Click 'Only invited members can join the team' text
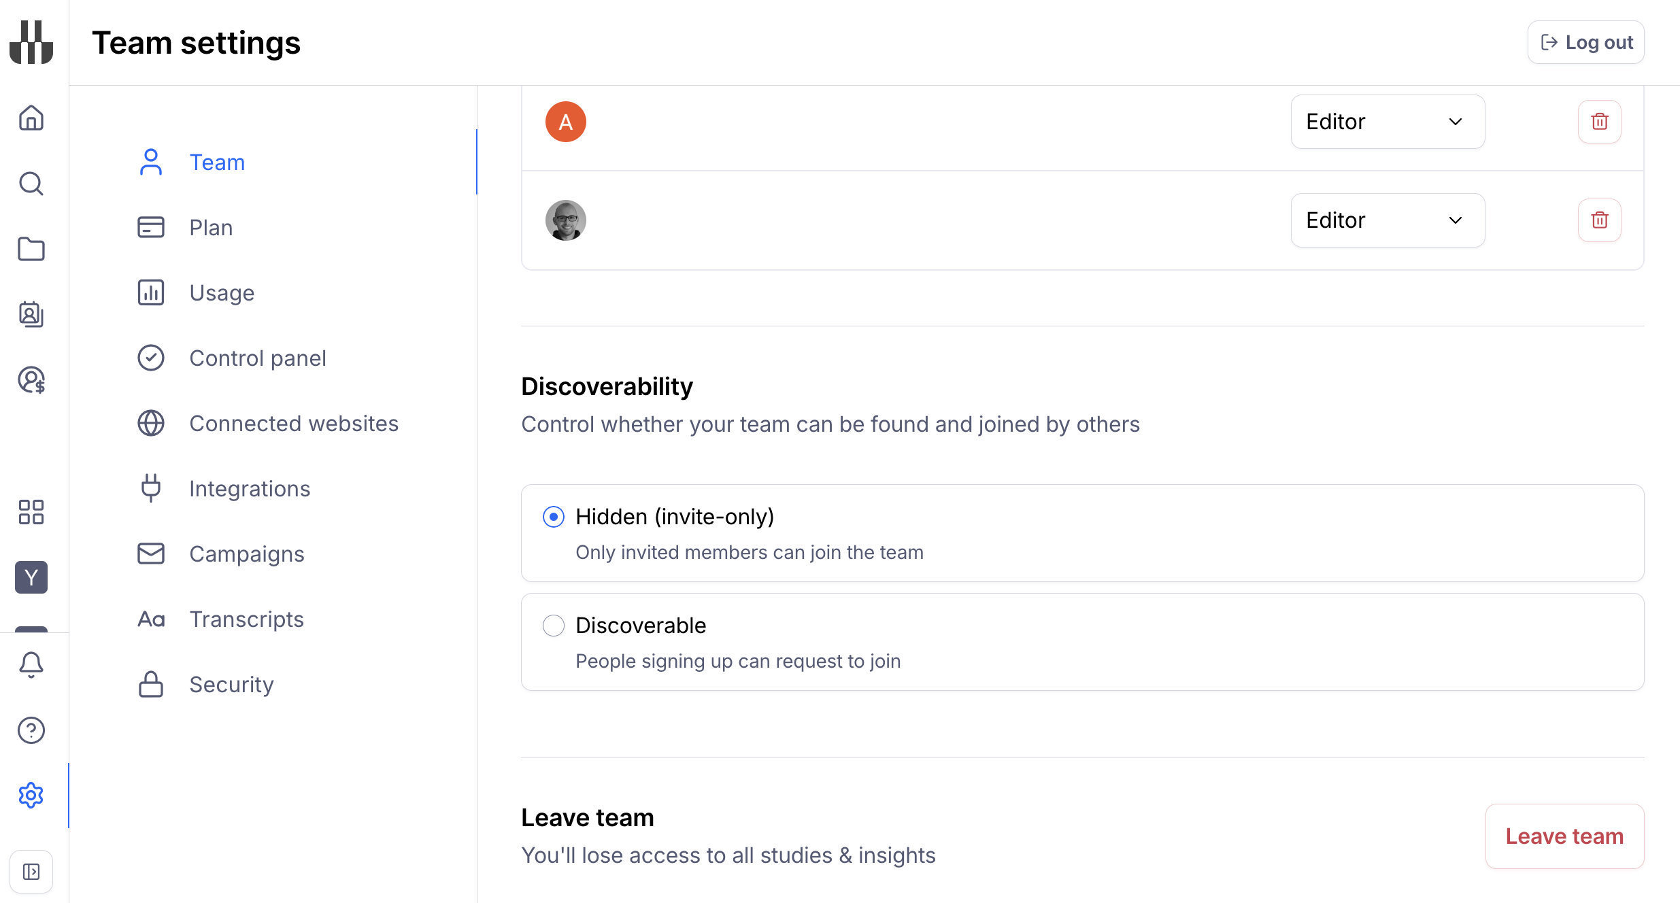Viewport: 1680px width, 903px height. (x=750, y=552)
